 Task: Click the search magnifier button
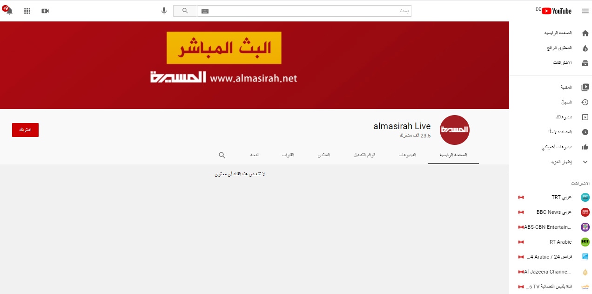tap(185, 11)
